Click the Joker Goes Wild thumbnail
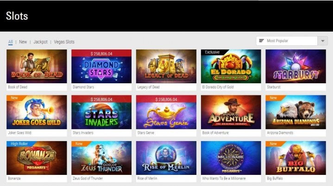This screenshot has width=333, height=186. tap(37, 112)
